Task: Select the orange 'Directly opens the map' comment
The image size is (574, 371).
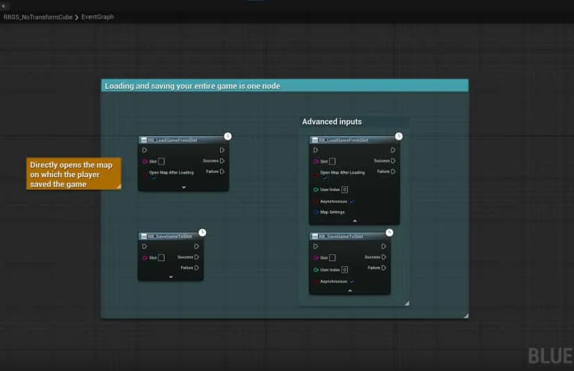Action: click(73, 174)
